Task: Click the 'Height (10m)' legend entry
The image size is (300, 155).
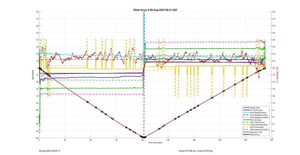Action: tap(255, 108)
